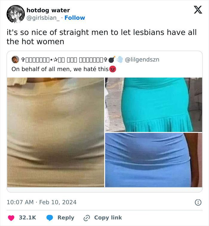Like the tweet with the heart icon
The image size is (209, 226).
11,218
